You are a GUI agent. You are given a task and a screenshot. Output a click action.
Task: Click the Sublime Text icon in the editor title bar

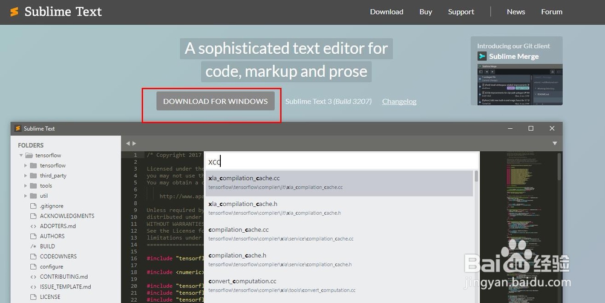18,128
